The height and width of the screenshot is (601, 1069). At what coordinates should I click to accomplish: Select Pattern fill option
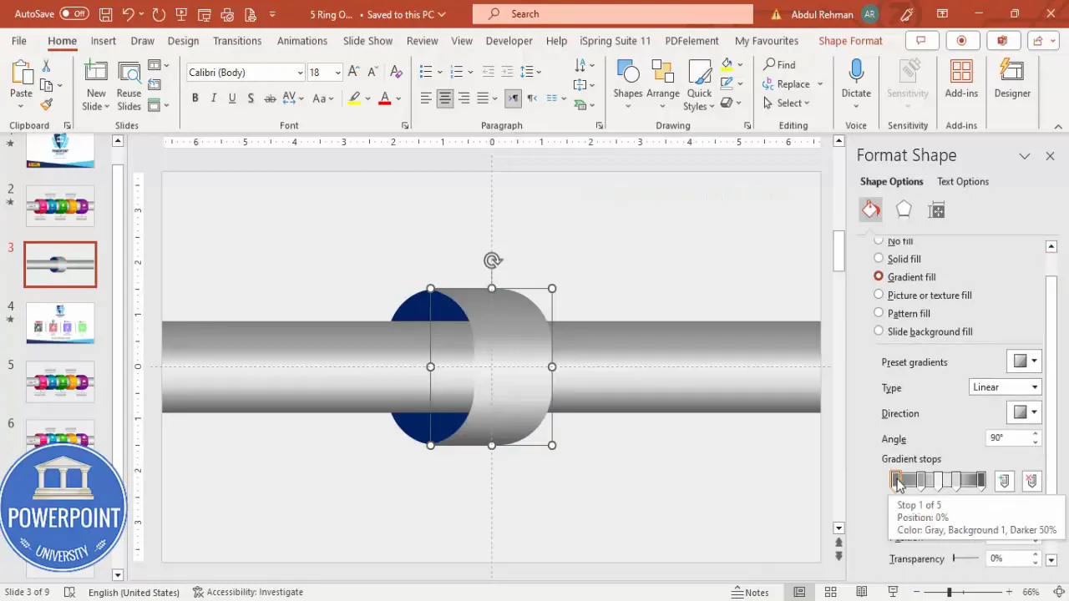click(x=879, y=313)
